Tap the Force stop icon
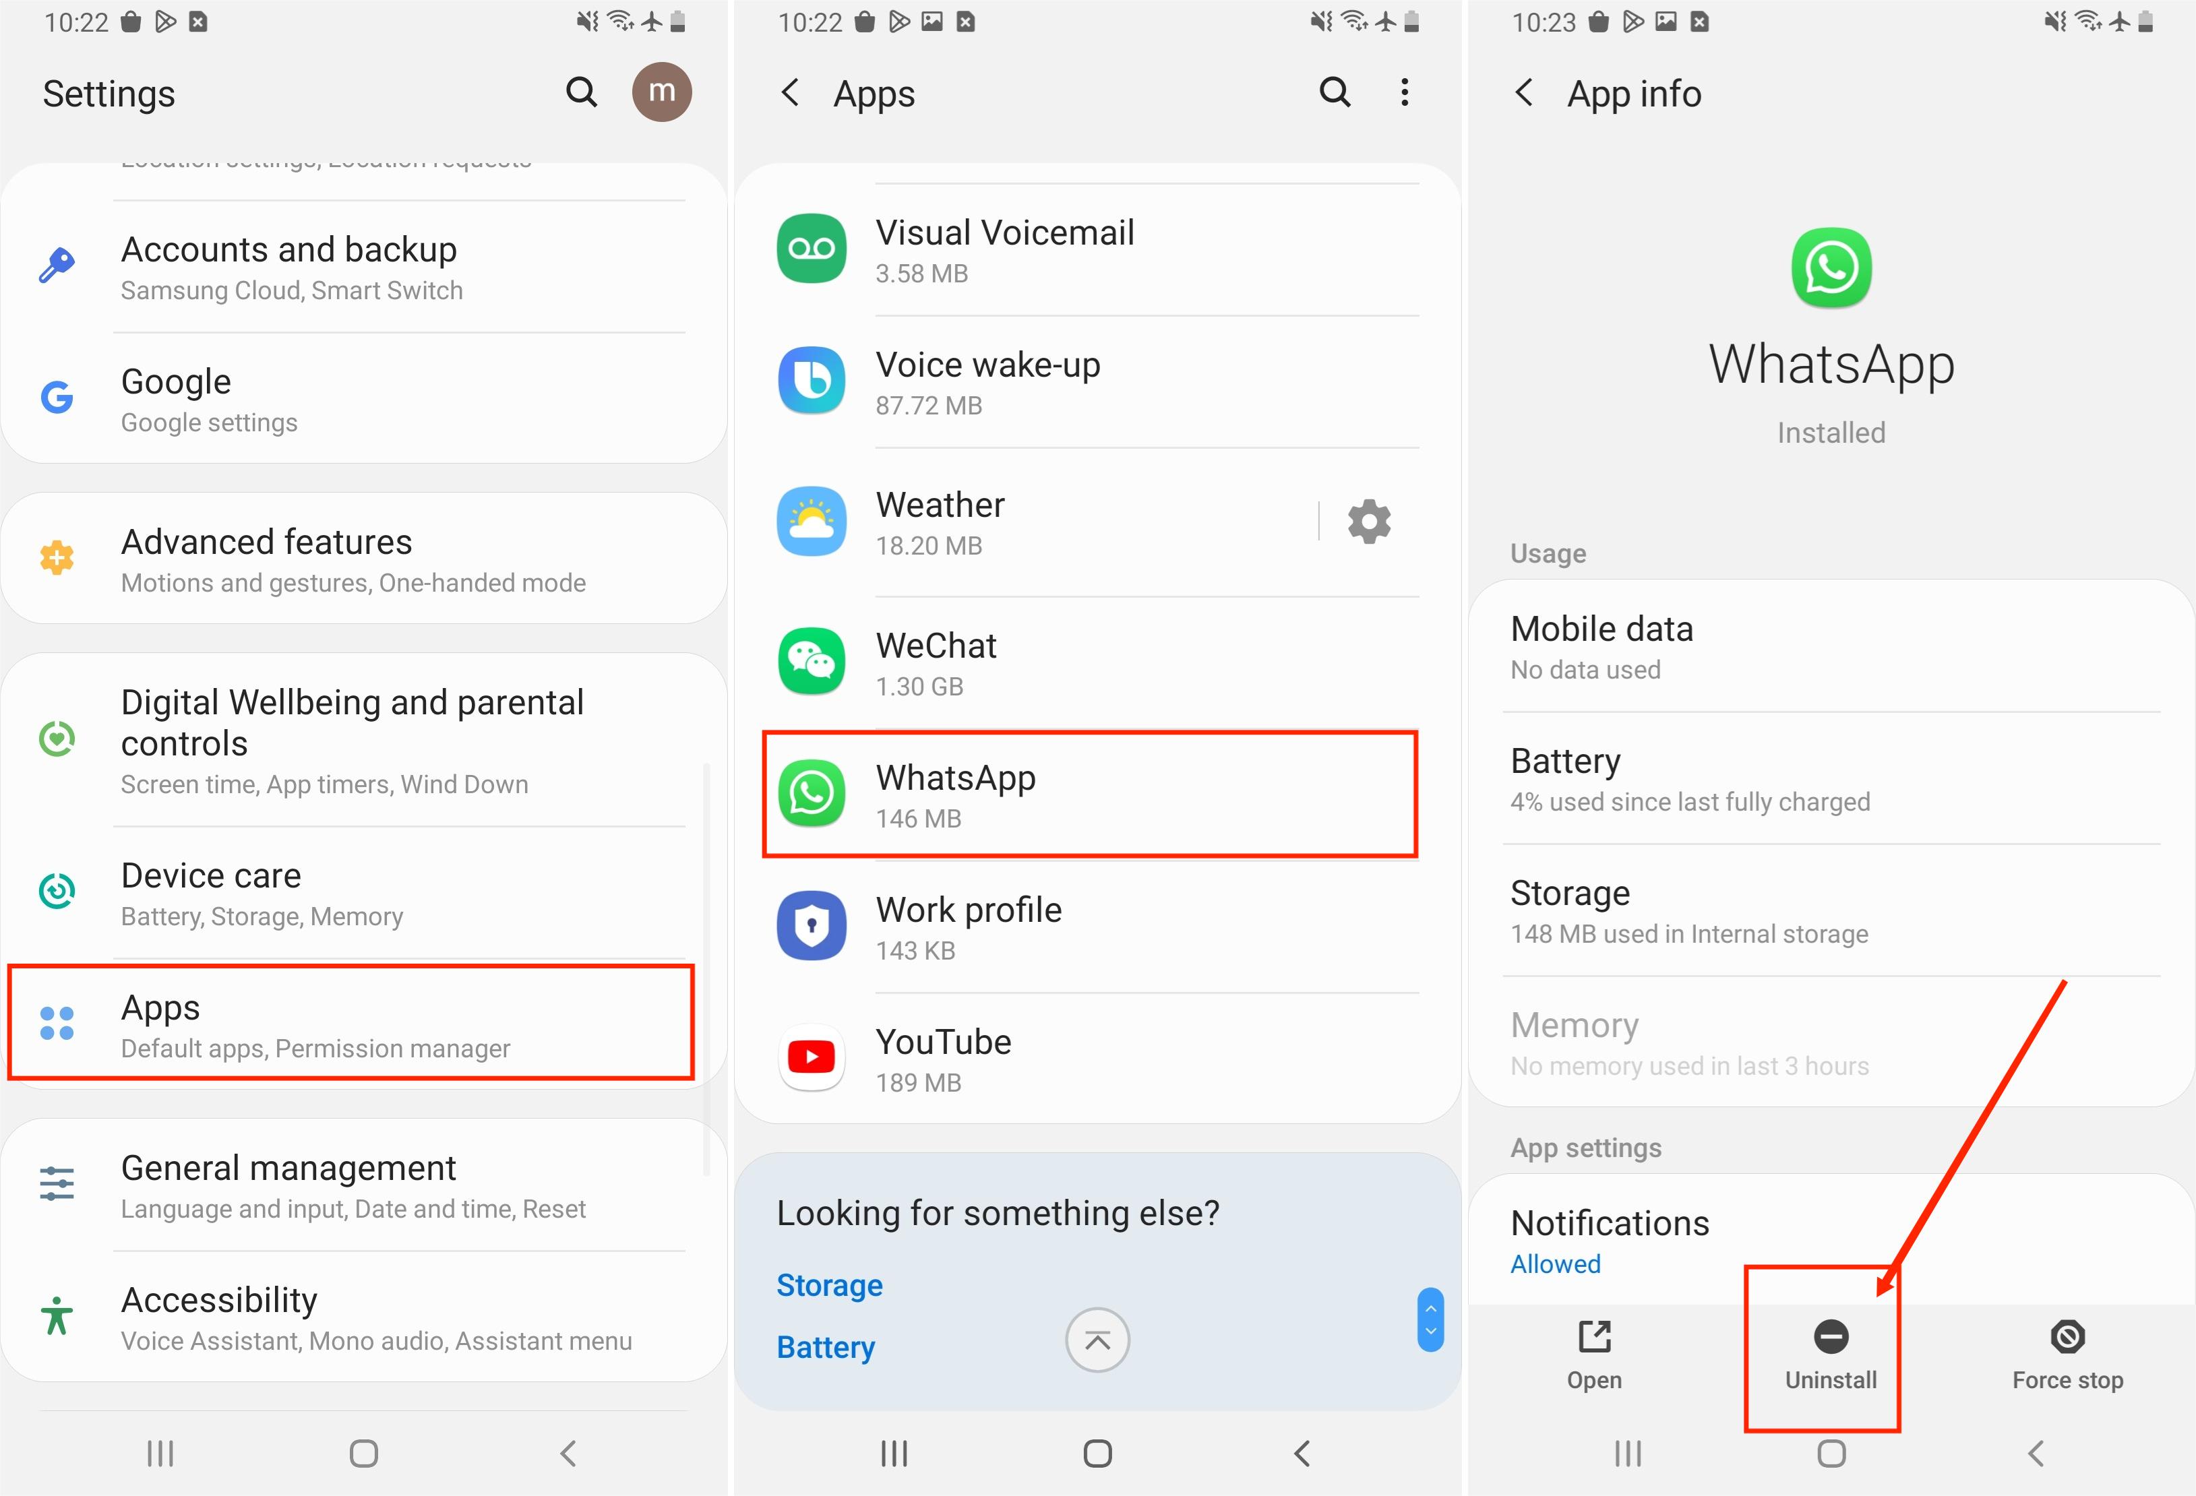2196x1496 pixels. tap(2067, 1336)
